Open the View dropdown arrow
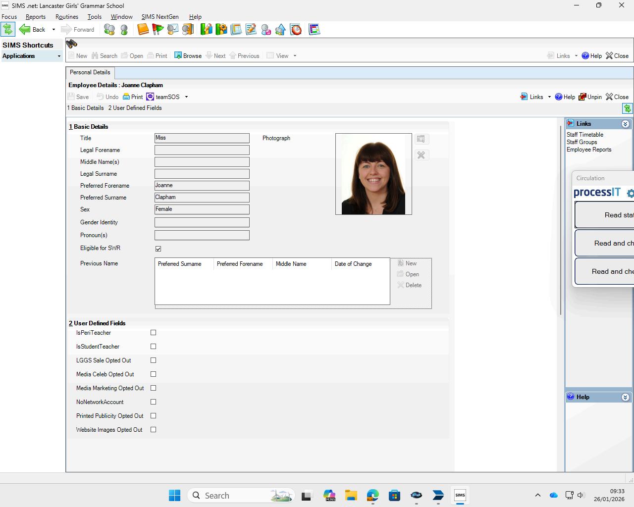The width and height of the screenshot is (634, 507). [x=295, y=56]
